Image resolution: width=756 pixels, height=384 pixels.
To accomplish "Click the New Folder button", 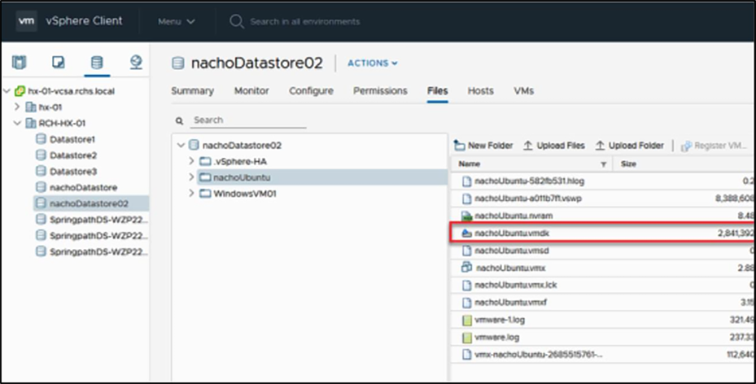I will (x=483, y=146).
